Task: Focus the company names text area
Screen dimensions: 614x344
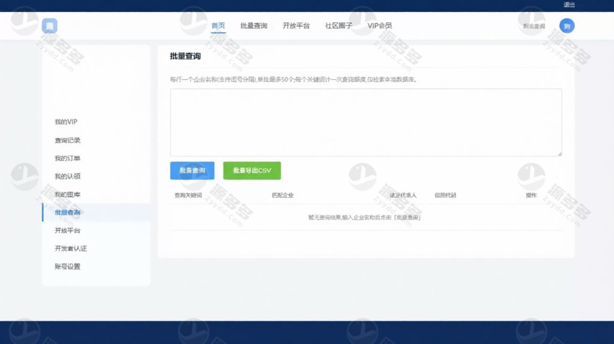Action: [x=366, y=122]
